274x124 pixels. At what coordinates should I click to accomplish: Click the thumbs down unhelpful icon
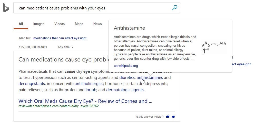[173, 117]
